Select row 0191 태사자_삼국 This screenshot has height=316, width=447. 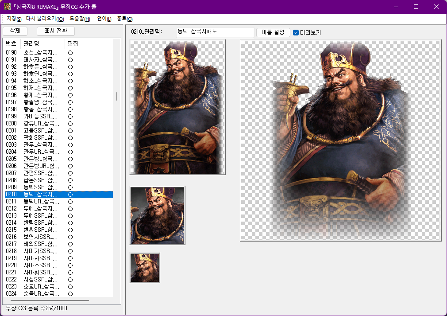(59, 60)
